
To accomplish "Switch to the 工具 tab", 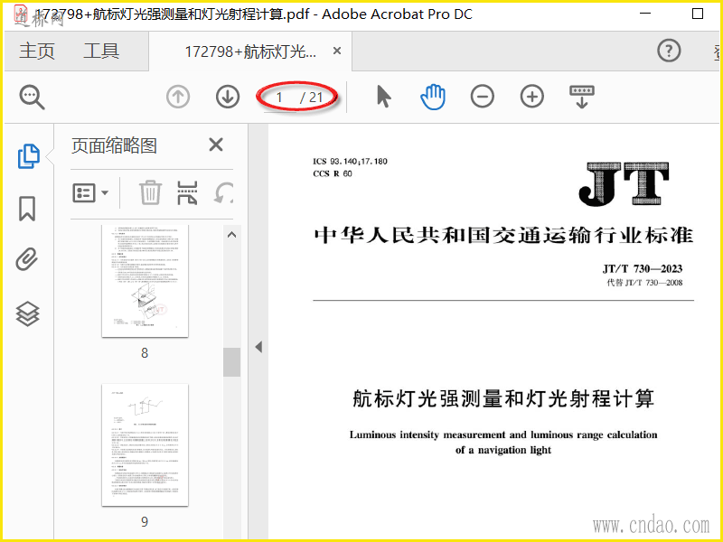I will pyautogui.click(x=101, y=51).
